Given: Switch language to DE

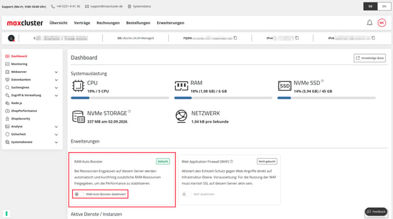Looking at the screenshot, I should coord(371,6).
